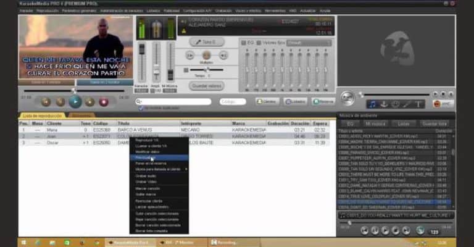The height and width of the screenshot is (247, 474).
Task: Expand Música para llamada al cliente submenu
Action: click(x=159, y=169)
